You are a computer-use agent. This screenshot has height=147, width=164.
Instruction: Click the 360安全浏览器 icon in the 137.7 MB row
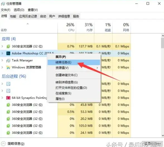(8, 46)
